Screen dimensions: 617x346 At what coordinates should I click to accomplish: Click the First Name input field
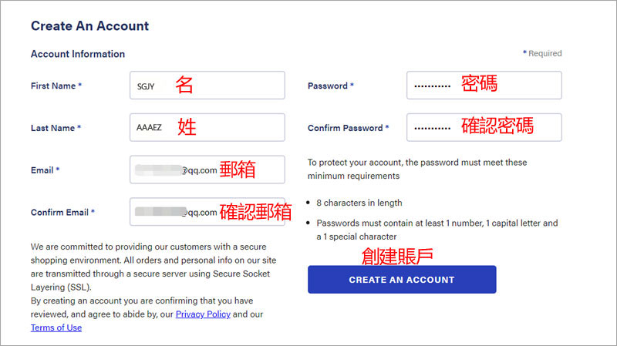207,86
